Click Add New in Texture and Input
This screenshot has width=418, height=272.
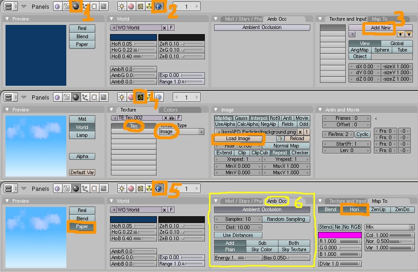(x=380, y=28)
